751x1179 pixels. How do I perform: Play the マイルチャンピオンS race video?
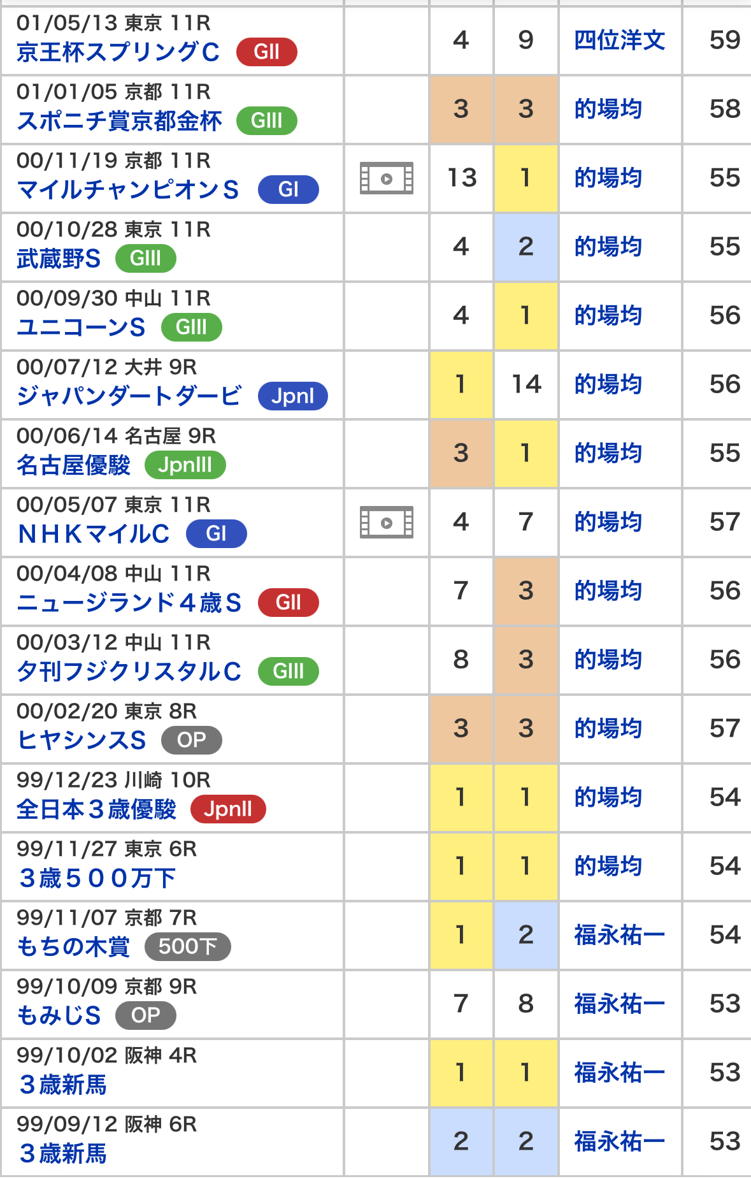tap(386, 178)
